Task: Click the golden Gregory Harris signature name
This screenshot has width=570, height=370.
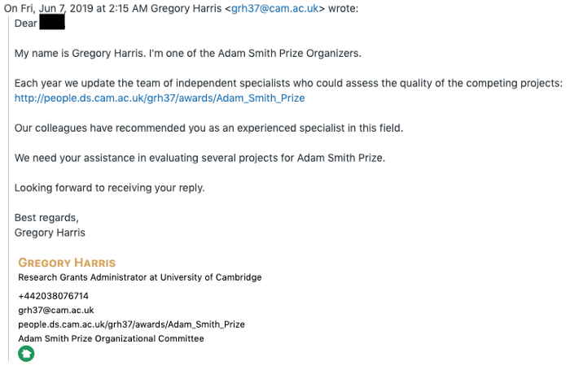Action: [67, 263]
